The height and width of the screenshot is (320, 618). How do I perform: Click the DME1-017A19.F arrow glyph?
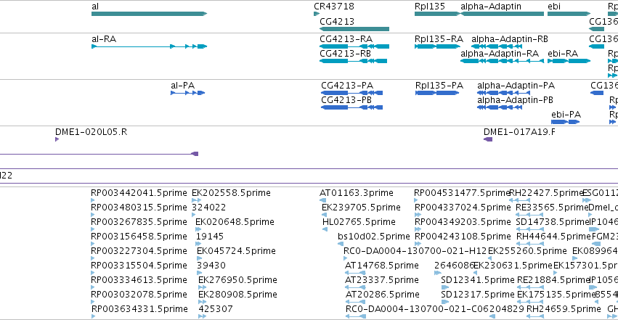coord(488,139)
